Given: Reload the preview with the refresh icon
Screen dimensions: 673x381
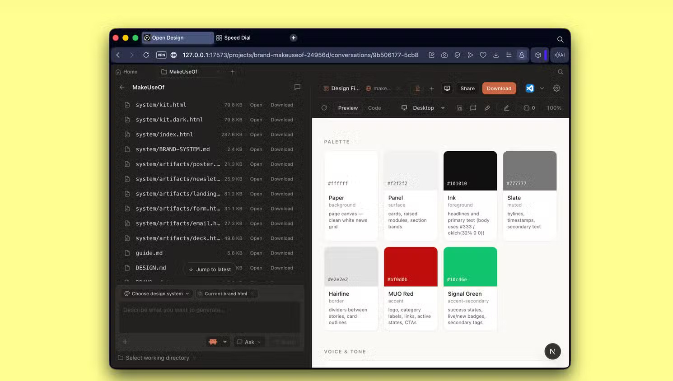Looking at the screenshot, I should (x=324, y=108).
